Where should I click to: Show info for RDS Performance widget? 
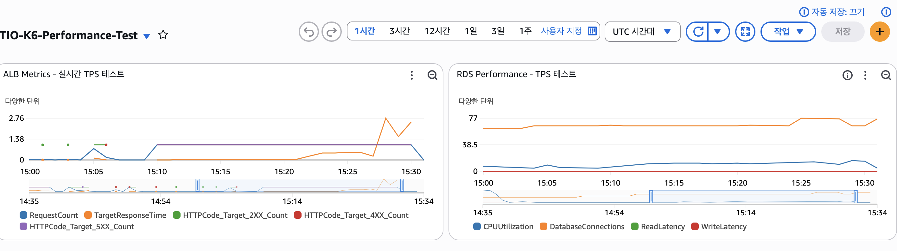pos(847,75)
